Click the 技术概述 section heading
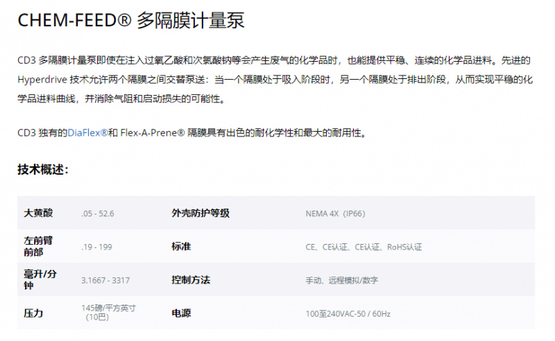This screenshot has height=341, width=555. (x=42, y=170)
